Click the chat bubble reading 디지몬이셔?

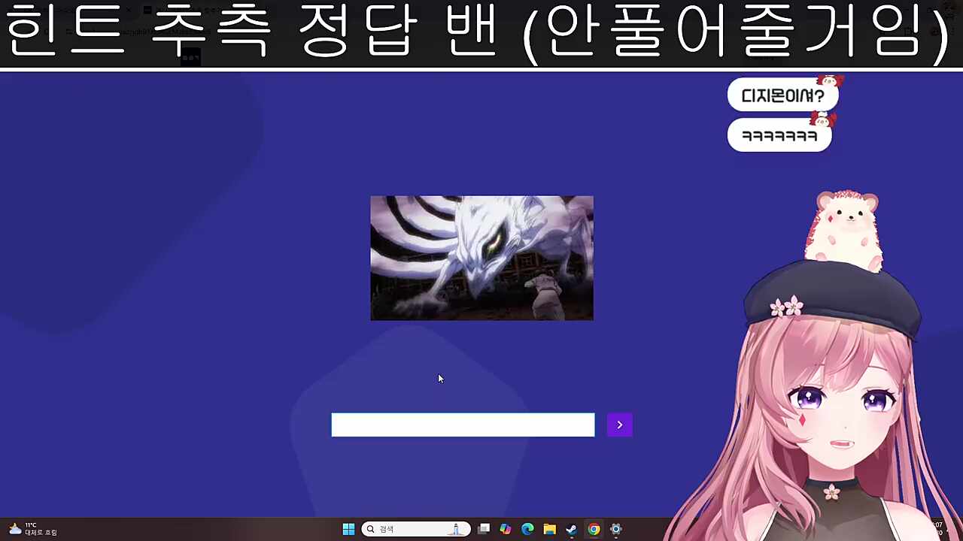pos(782,95)
